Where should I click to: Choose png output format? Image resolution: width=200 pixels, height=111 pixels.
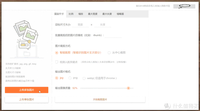pos(70,78)
